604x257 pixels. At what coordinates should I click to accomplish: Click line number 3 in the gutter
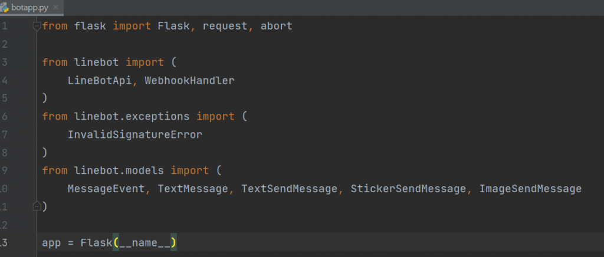(5, 62)
